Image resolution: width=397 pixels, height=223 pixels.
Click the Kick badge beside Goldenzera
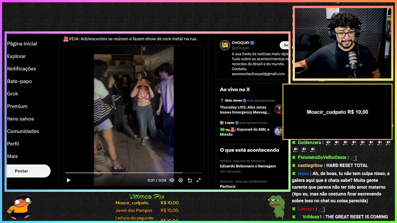[x=294, y=143]
